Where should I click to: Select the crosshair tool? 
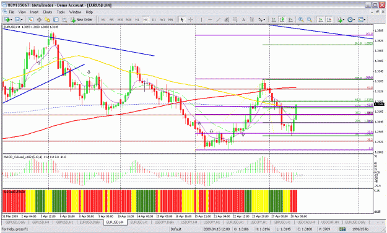point(191,19)
